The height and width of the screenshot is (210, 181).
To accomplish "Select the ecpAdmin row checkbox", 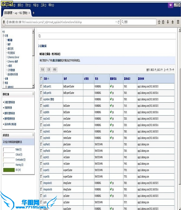I will [41, 99].
